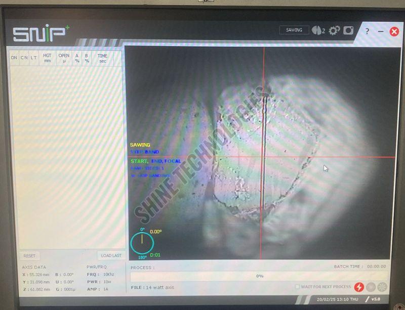Click the round icon beside the lightning button
This screenshot has height=310, width=405.
coord(370,287)
